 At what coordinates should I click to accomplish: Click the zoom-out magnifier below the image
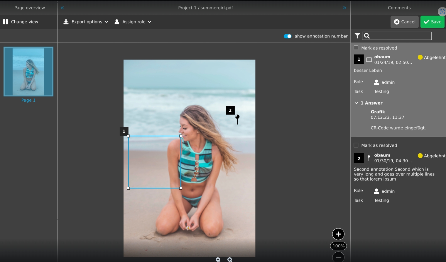tap(218, 260)
